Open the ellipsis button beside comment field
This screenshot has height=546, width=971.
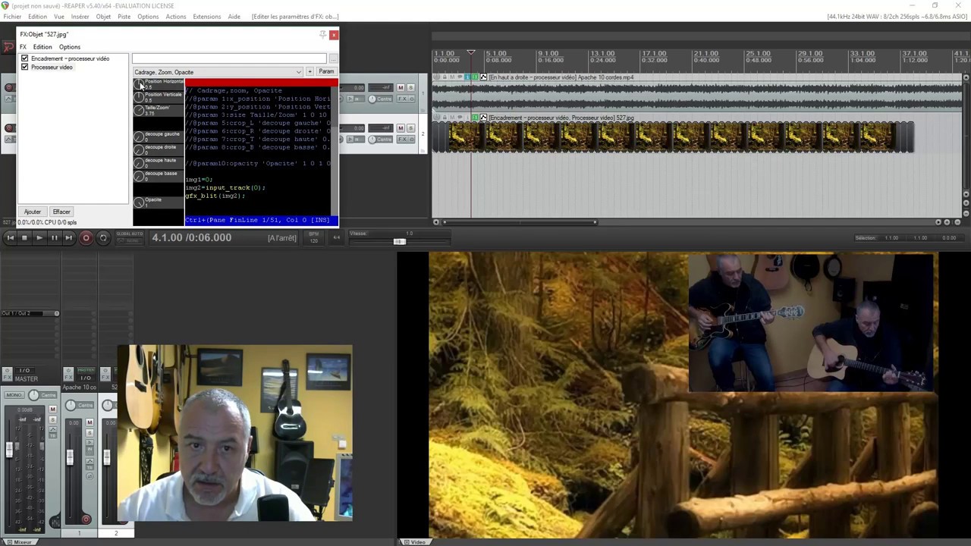coord(332,58)
